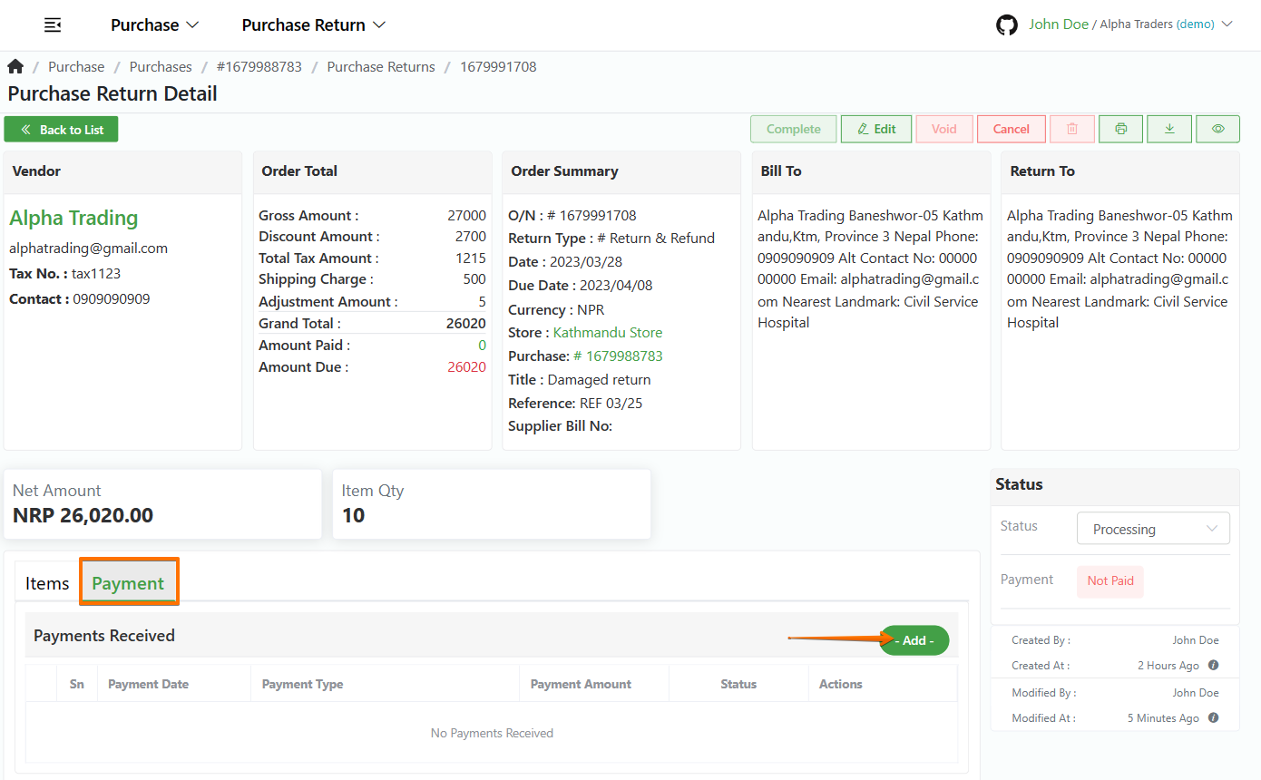
Task: Switch to the Items tab
Action: tap(47, 583)
